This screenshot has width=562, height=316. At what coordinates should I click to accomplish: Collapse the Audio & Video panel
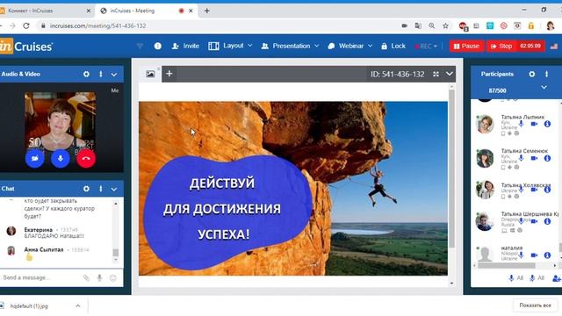(114, 74)
